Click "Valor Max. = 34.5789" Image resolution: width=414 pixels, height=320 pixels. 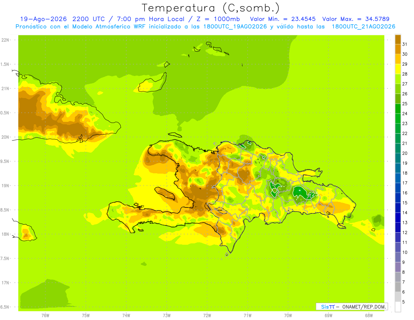click(x=356, y=19)
